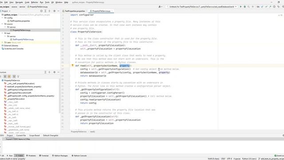Switch to PropertyFileService.py editor tab
284x160 pixels.
pos(101,11)
